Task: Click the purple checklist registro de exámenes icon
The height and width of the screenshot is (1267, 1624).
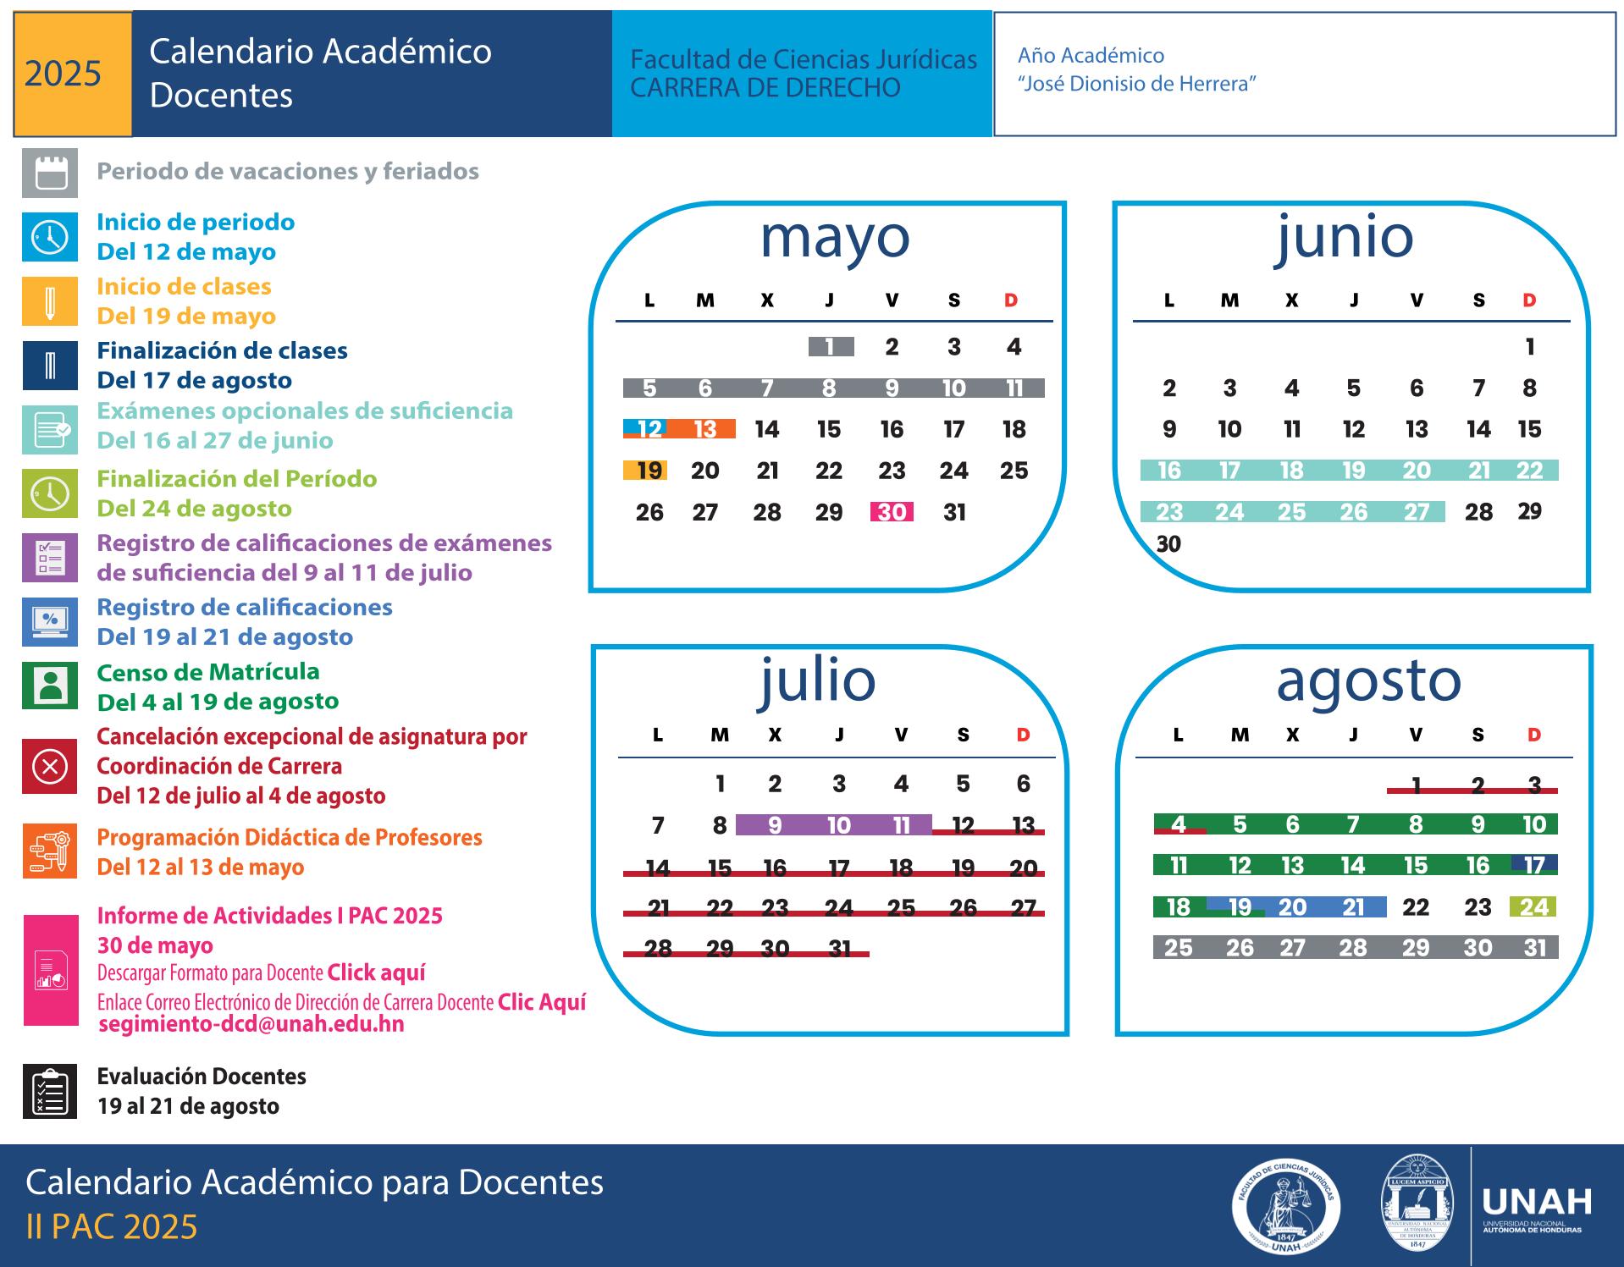Action: pos(50,557)
